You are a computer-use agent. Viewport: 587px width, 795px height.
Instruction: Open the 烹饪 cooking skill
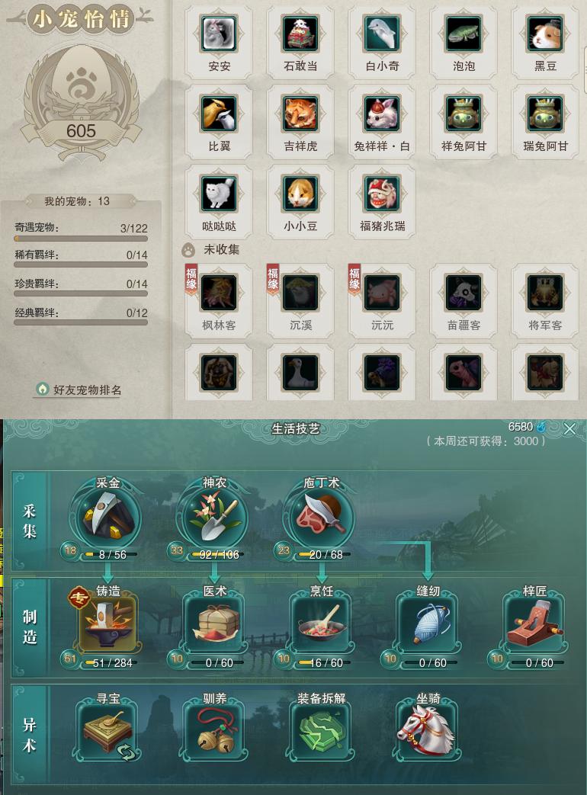(x=322, y=623)
